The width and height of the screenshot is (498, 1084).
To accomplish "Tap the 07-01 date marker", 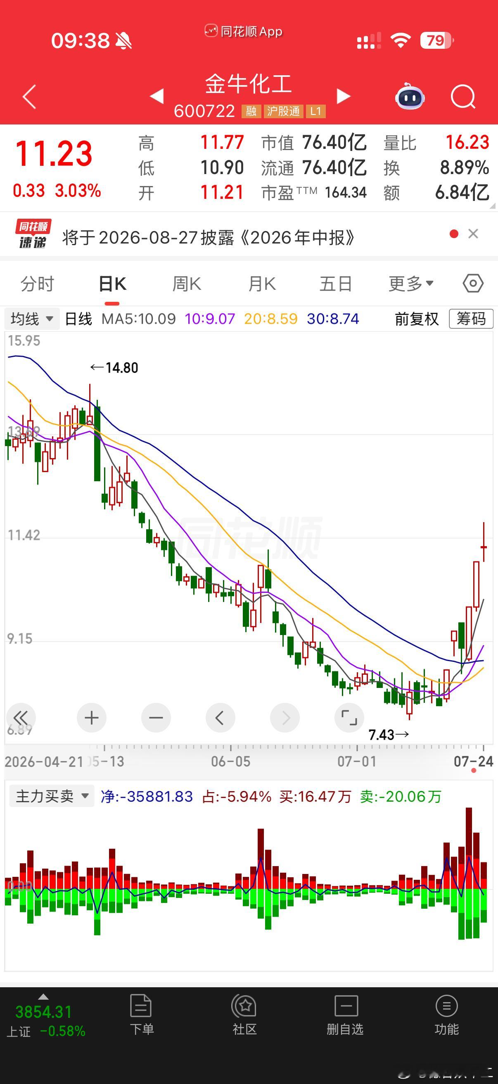I will (357, 761).
